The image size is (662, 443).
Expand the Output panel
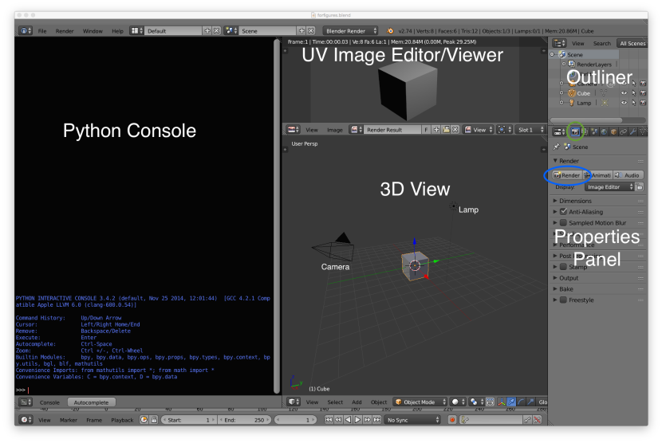tap(599, 278)
